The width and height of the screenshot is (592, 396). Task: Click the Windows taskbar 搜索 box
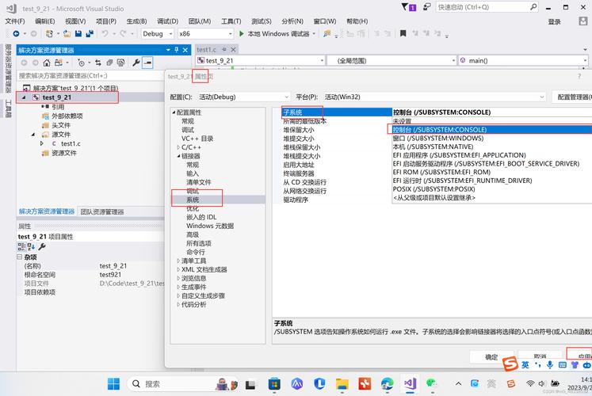click(x=183, y=384)
